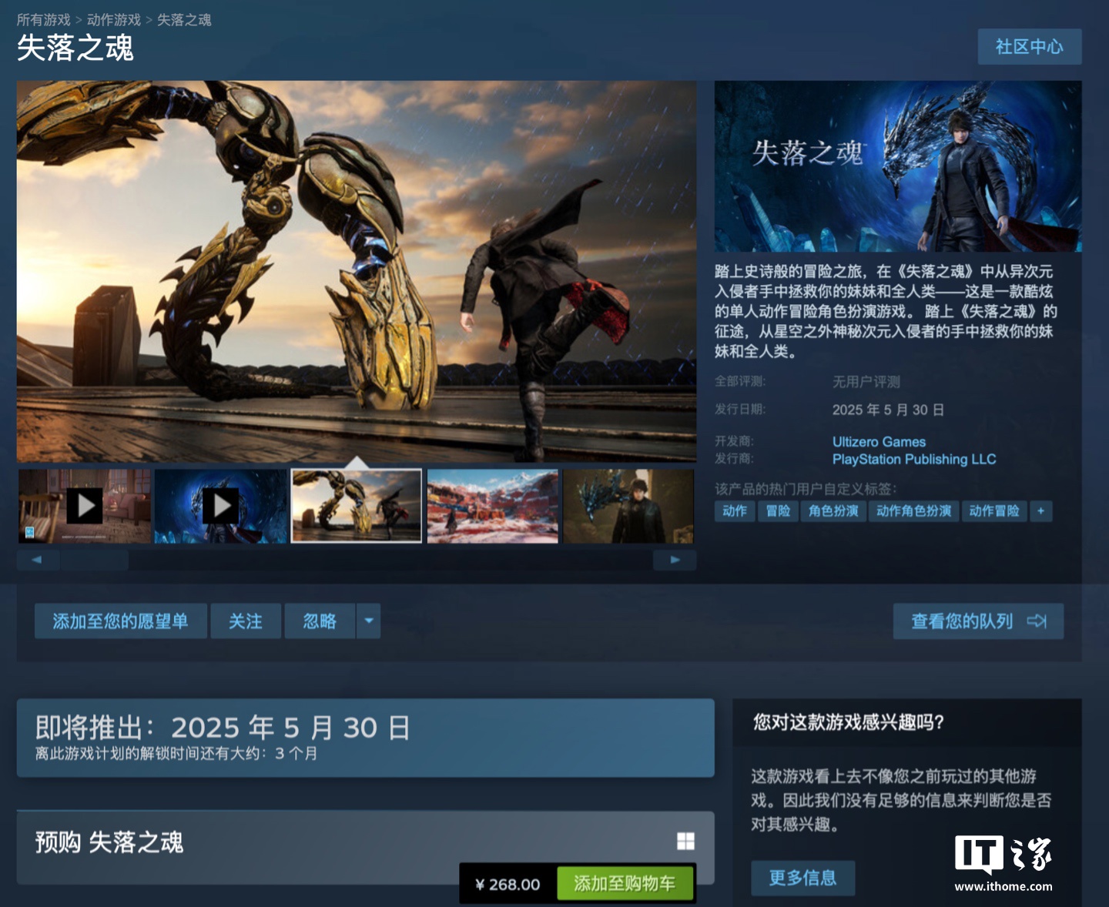Open 更多信息 more information
Screen dimensions: 1109x907
coord(803,878)
